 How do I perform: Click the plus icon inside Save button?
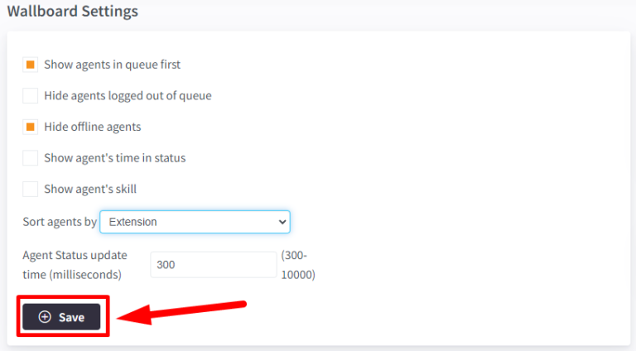click(x=45, y=317)
